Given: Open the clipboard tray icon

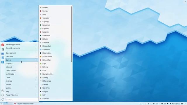Looking at the screenshot, I should pyautogui.click(x=165, y=104).
